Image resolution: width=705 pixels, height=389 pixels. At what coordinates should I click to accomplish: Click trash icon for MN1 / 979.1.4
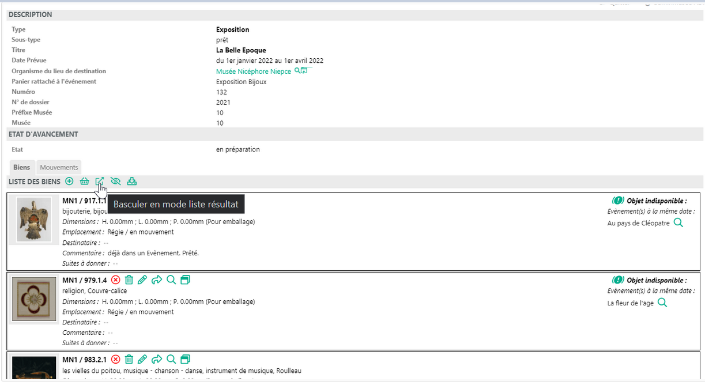pyautogui.click(x=129, y=280)
